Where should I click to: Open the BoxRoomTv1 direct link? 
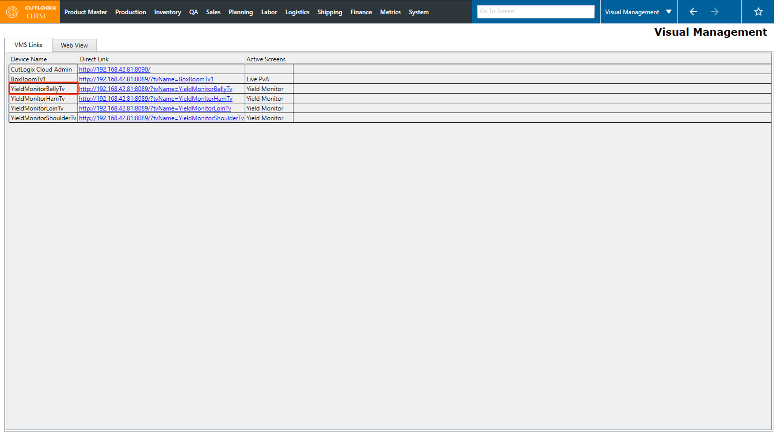click(146, 79)
